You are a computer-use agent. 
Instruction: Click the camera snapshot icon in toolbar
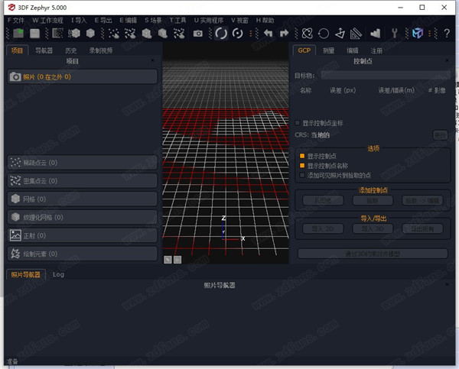198,34
